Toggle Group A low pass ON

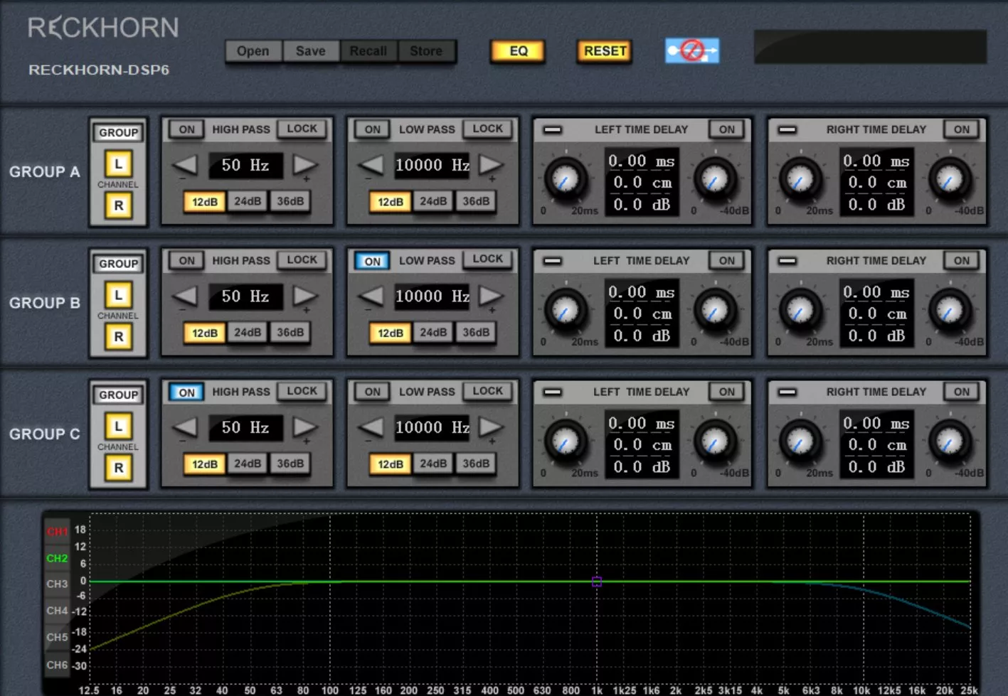(373, 129)
